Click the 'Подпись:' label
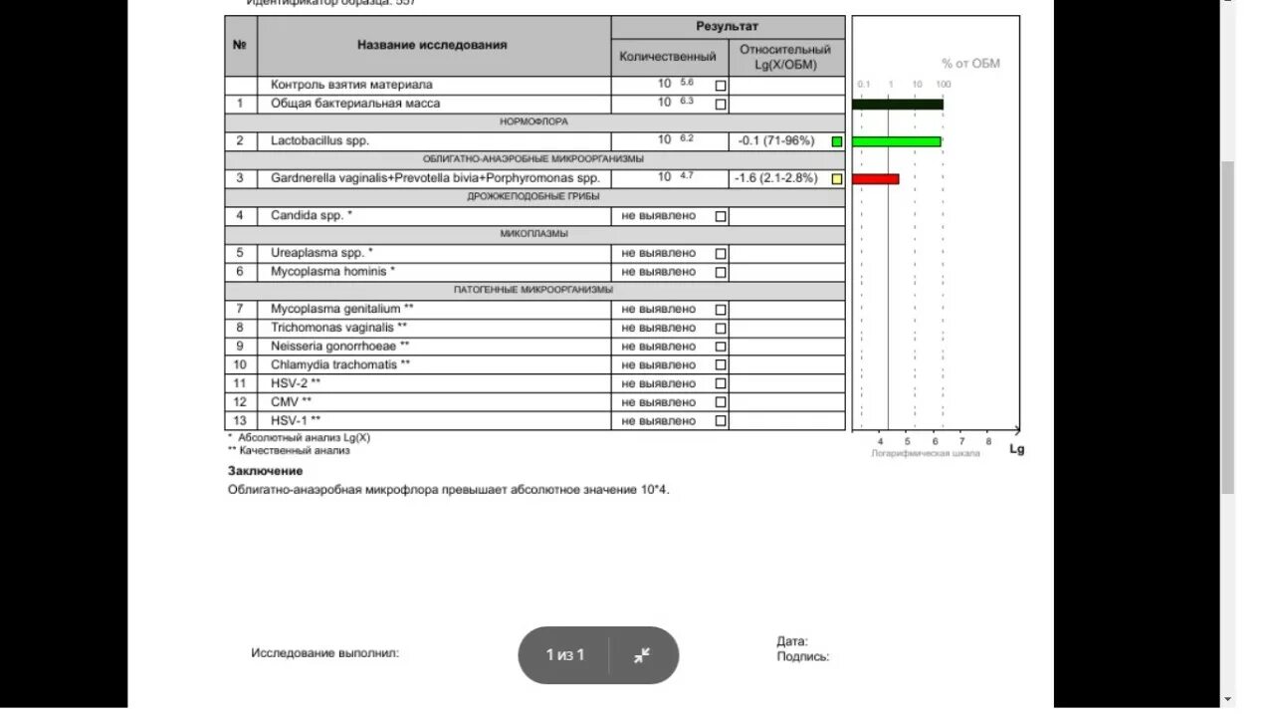Image resolution: width=1274 pixels, height=717 pixels. tap(803, 657)
